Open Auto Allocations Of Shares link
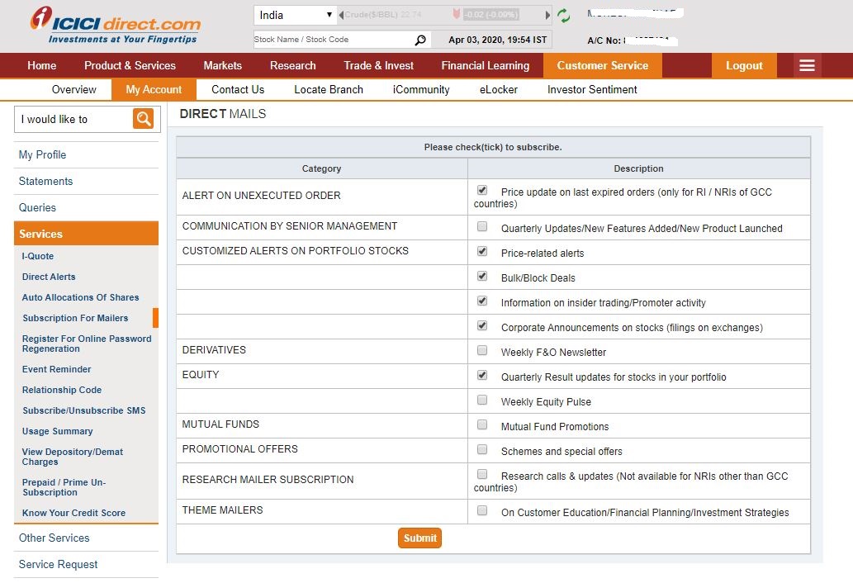 (80, 297)
